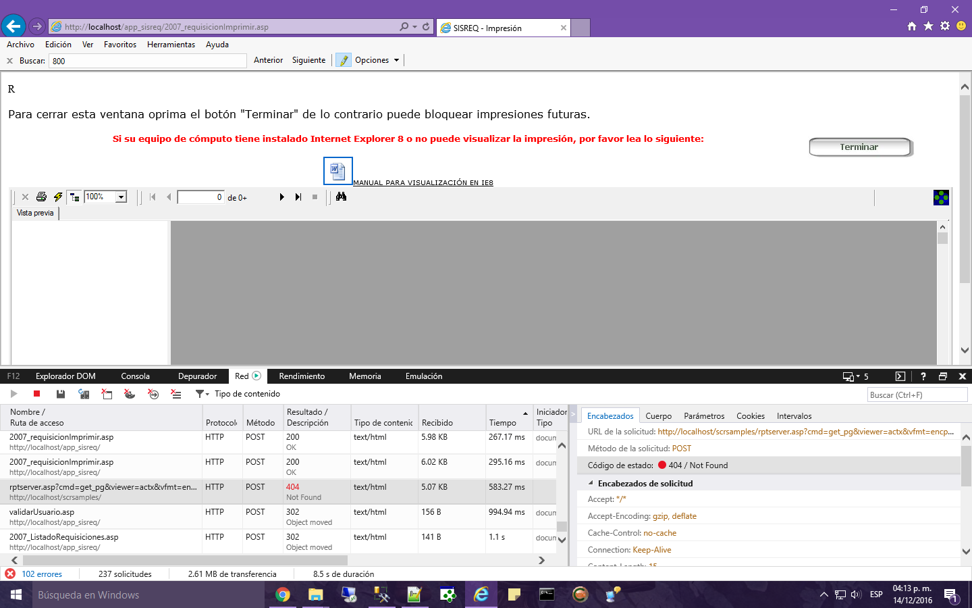972x608 pixels.
Task: Switch to Rendimiento developer tab
Action: point(302,376)
